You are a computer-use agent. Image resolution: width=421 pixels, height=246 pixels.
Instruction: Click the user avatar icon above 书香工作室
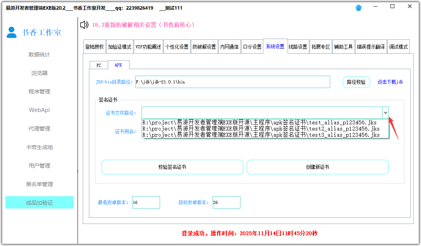[x=11, y=33]
